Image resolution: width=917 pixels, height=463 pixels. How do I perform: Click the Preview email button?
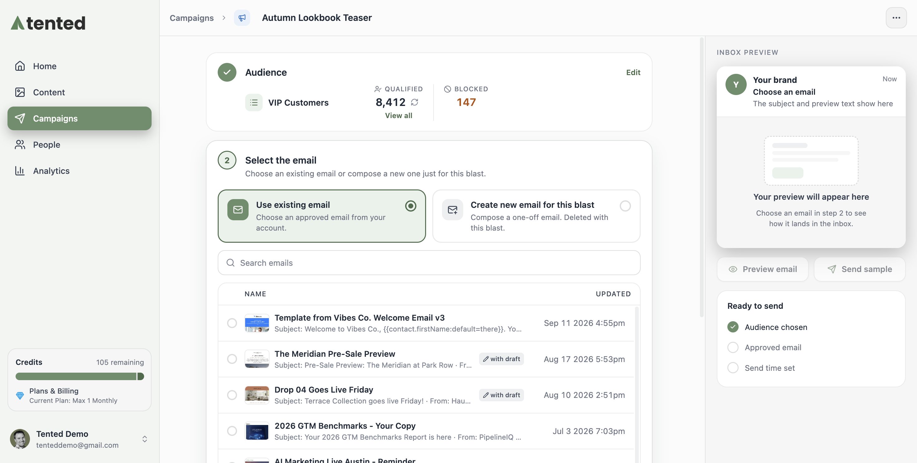pos(763,269)
